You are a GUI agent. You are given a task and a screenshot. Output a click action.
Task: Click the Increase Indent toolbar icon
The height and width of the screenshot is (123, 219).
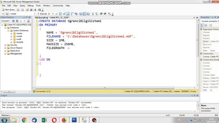click(x=105, y=14)
